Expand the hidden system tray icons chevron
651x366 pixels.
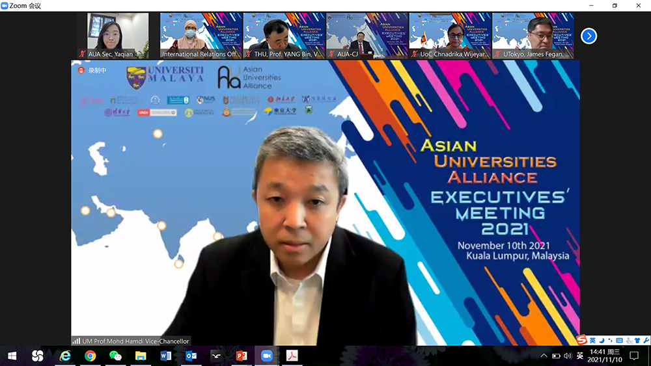click(x=544, y=356)
